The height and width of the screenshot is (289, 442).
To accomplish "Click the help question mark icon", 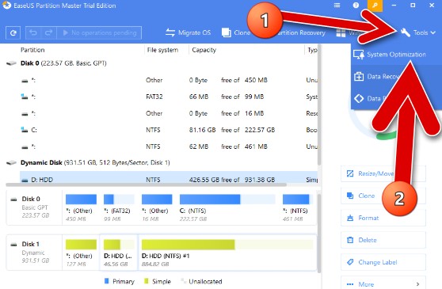I will [356, 6].
